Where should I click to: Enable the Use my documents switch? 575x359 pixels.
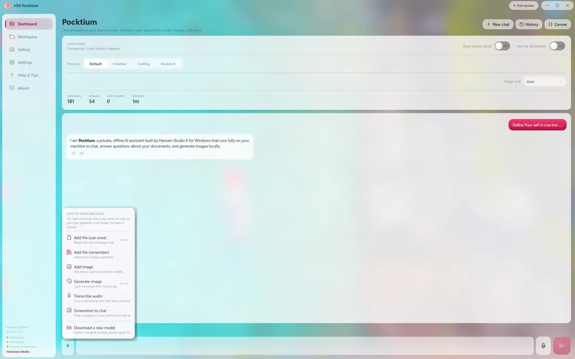click(x=557, y=46)
